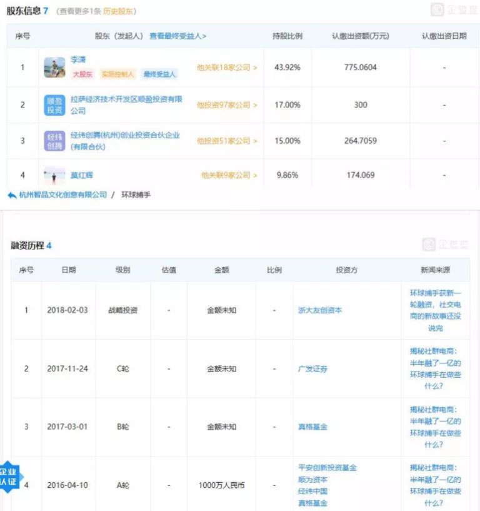The image size is (480, 511).
Task: Click the 企业认证 badge icon
Action: point(9,477)
